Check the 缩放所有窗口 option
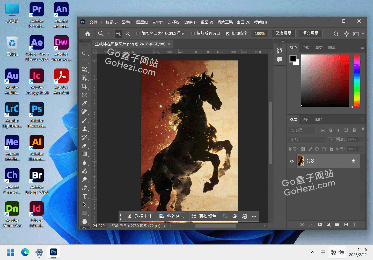Screen dimensions: 373x260 pos(193,33)
